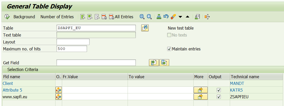Open selection options for Attribute 5
The width and height of the screenshot is (284, 106).
59,90
